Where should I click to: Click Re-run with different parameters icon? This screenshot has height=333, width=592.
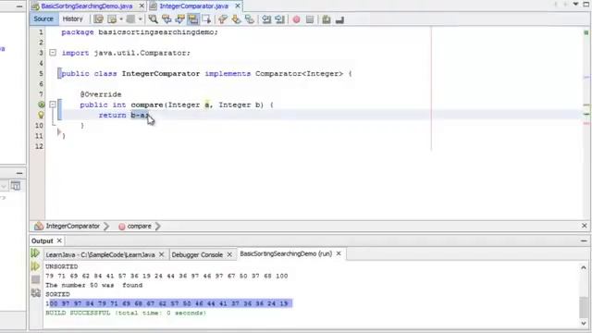pos(35,266)
